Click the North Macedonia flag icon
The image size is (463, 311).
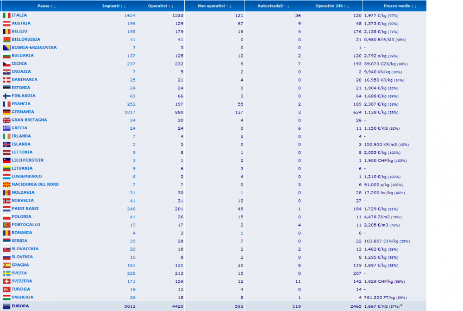(x=6, y=185)
